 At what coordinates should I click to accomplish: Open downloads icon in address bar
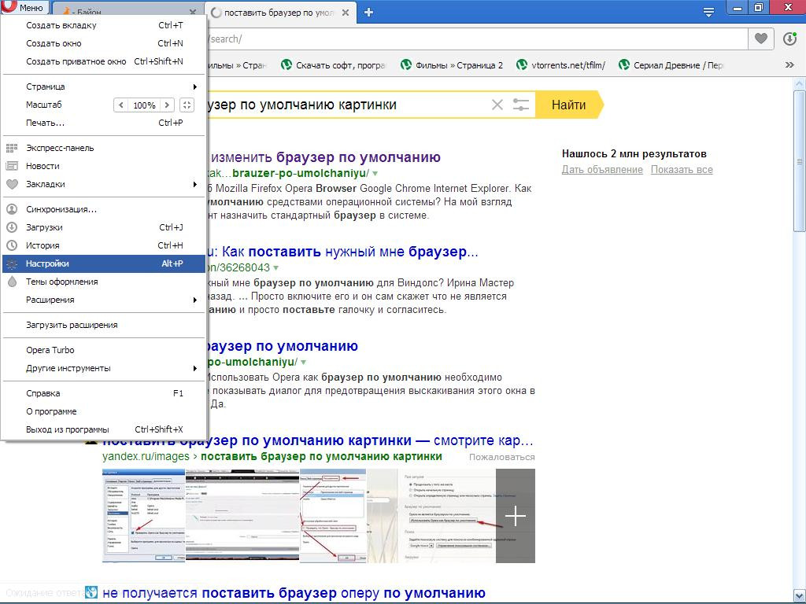tap(789, 39)
